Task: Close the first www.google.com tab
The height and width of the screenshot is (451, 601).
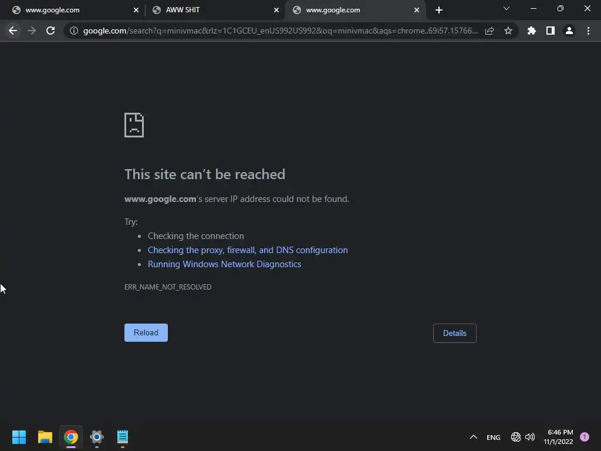Action: click(x=136, y=10)
